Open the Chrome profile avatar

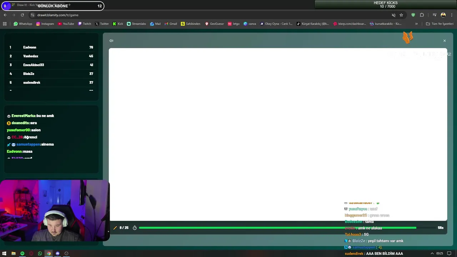443,15
